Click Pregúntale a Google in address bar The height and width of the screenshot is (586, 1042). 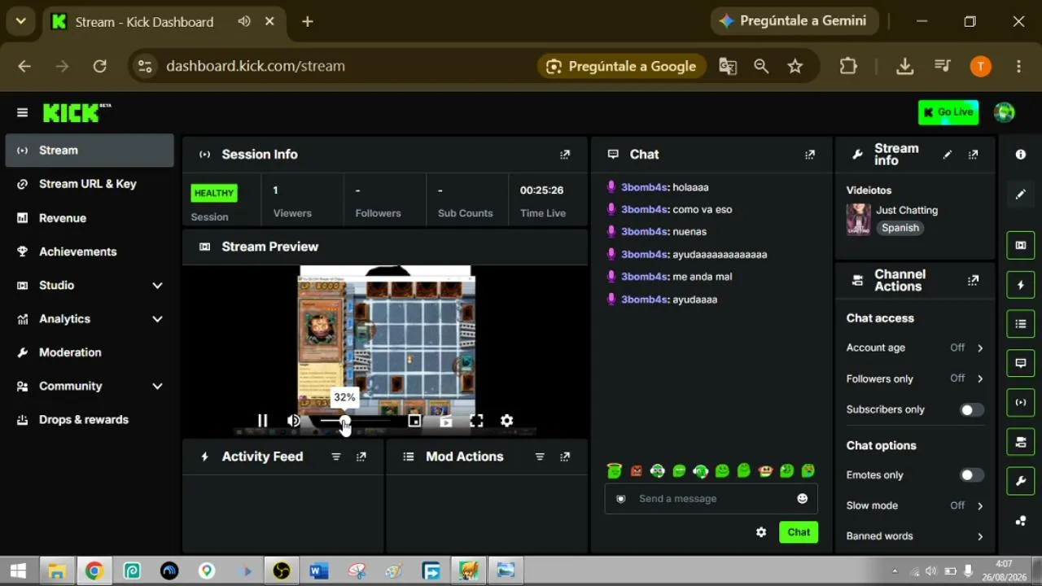(621, 67)
